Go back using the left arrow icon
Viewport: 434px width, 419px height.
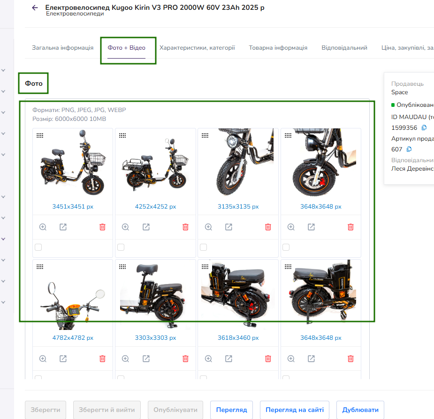coord(35,8)
